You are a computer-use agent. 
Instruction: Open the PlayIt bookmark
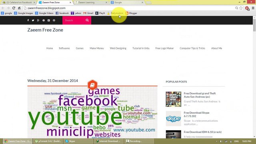(100, 13)
